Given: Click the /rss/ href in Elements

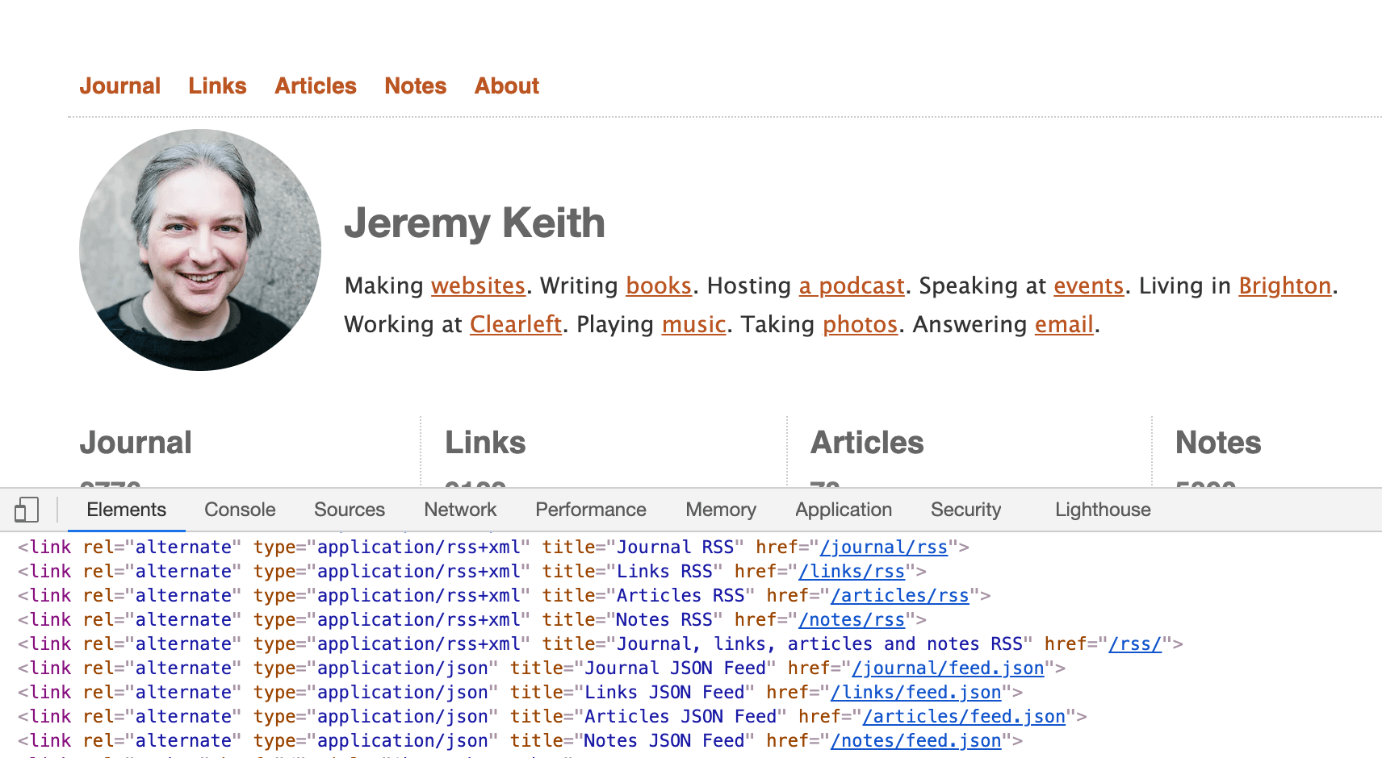Looking at the screenshot, I should (1135, 644).
